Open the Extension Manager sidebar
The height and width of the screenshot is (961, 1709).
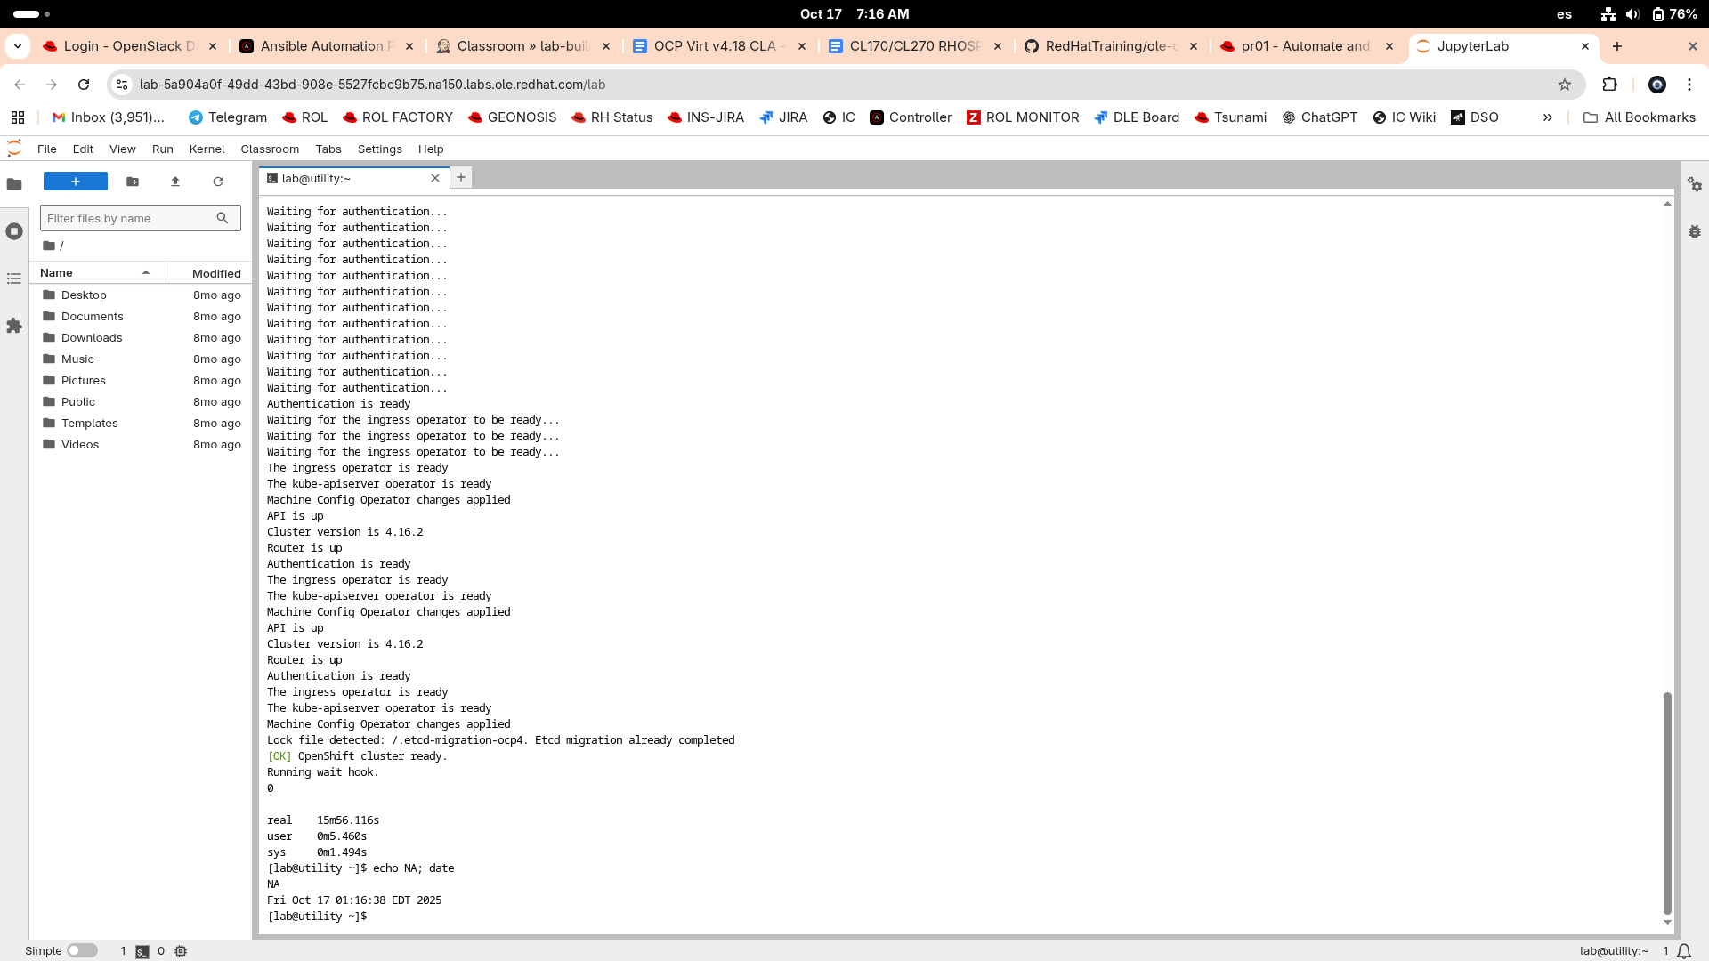14,326
